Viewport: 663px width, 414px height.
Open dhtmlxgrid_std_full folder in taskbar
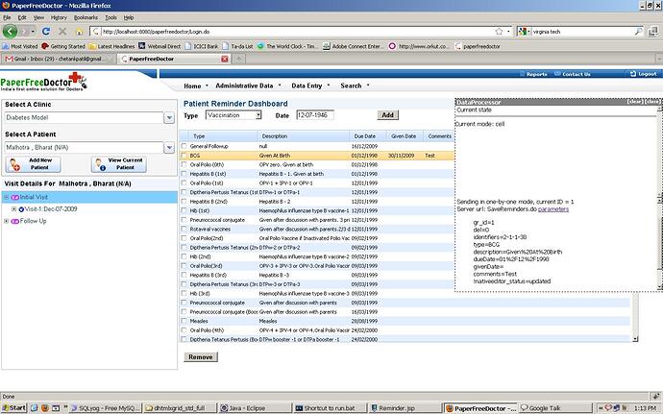(180, 408)
